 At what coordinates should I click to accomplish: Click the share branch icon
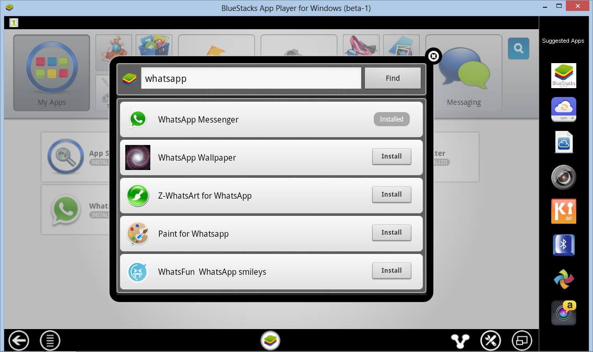(460, 341)
